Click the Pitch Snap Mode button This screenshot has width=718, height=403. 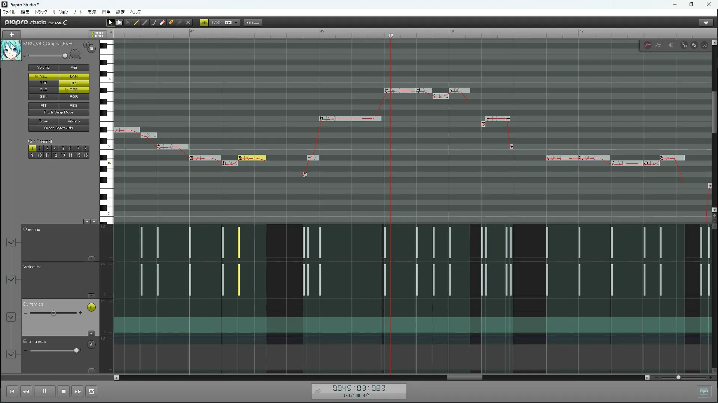pos(59,112)
